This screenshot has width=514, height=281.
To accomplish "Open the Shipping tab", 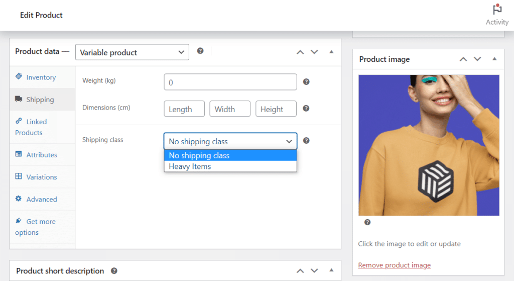I will click(43, 100).
